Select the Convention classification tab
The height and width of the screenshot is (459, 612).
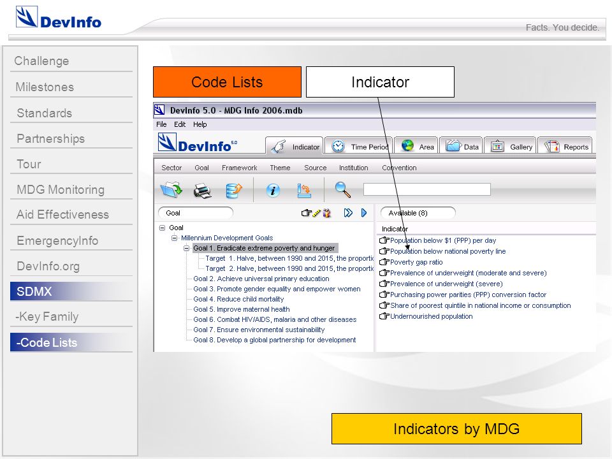pos(399,168)
